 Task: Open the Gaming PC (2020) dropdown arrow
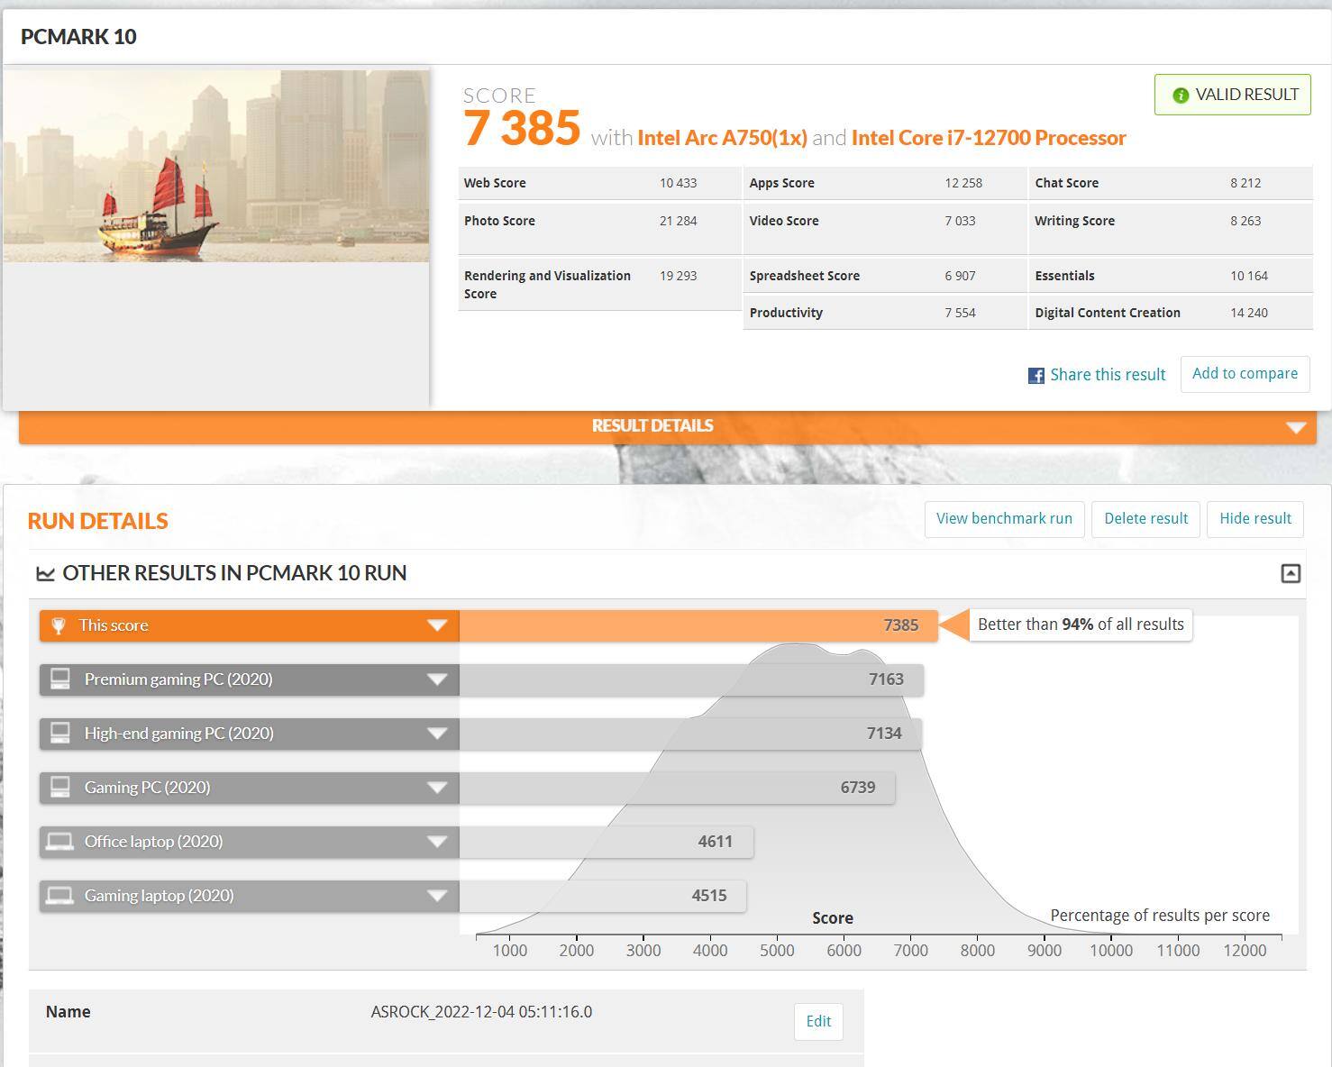pos(437,788)
